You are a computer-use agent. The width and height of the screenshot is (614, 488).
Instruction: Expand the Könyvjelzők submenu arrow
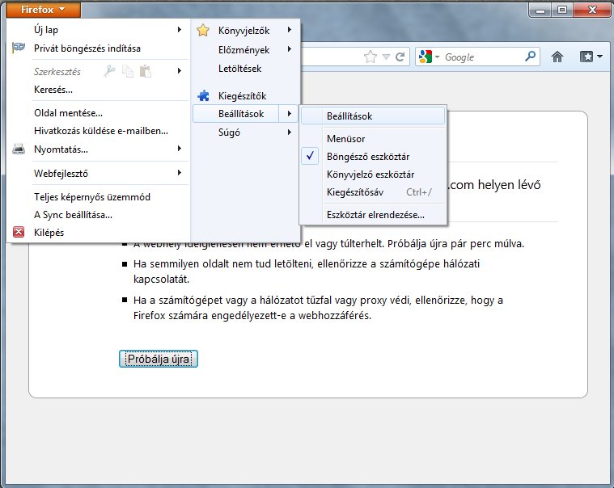coord(290,30)
